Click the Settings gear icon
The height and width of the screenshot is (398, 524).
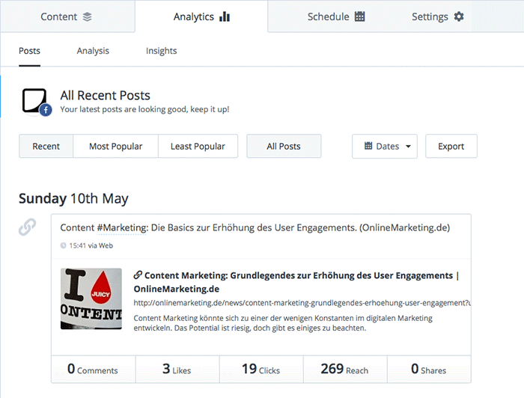point(459,16)
